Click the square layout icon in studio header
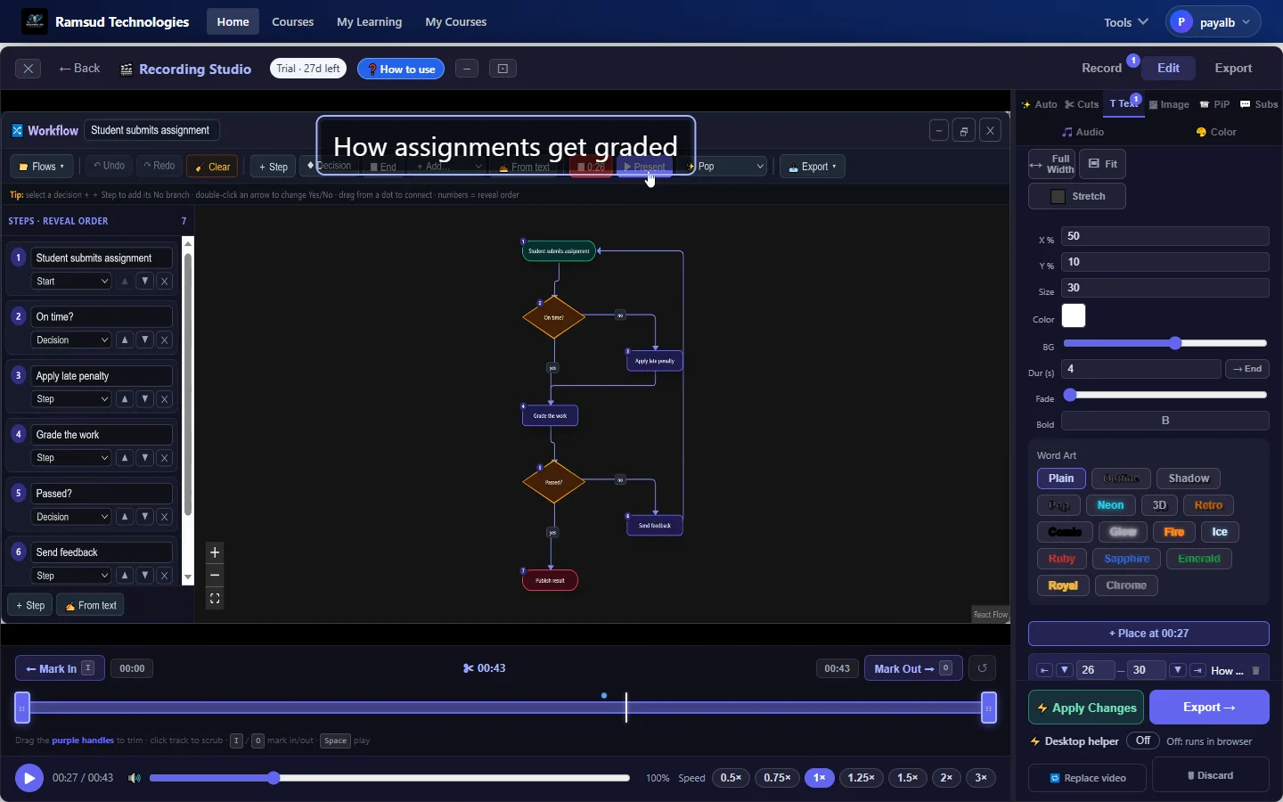 click(503, 69)
